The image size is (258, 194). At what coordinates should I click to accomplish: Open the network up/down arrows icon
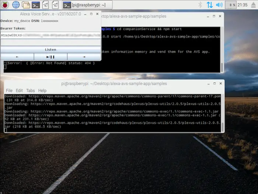[209, 5]
